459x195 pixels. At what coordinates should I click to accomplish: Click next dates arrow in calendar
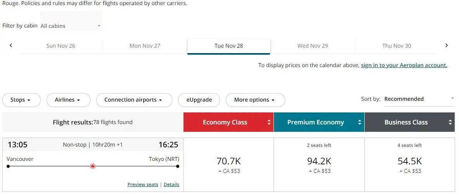click(447, 45)
